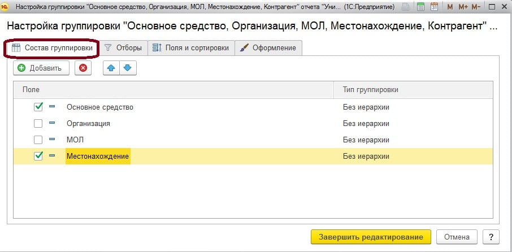Open the calculator icon in title bar

[421, 8]
